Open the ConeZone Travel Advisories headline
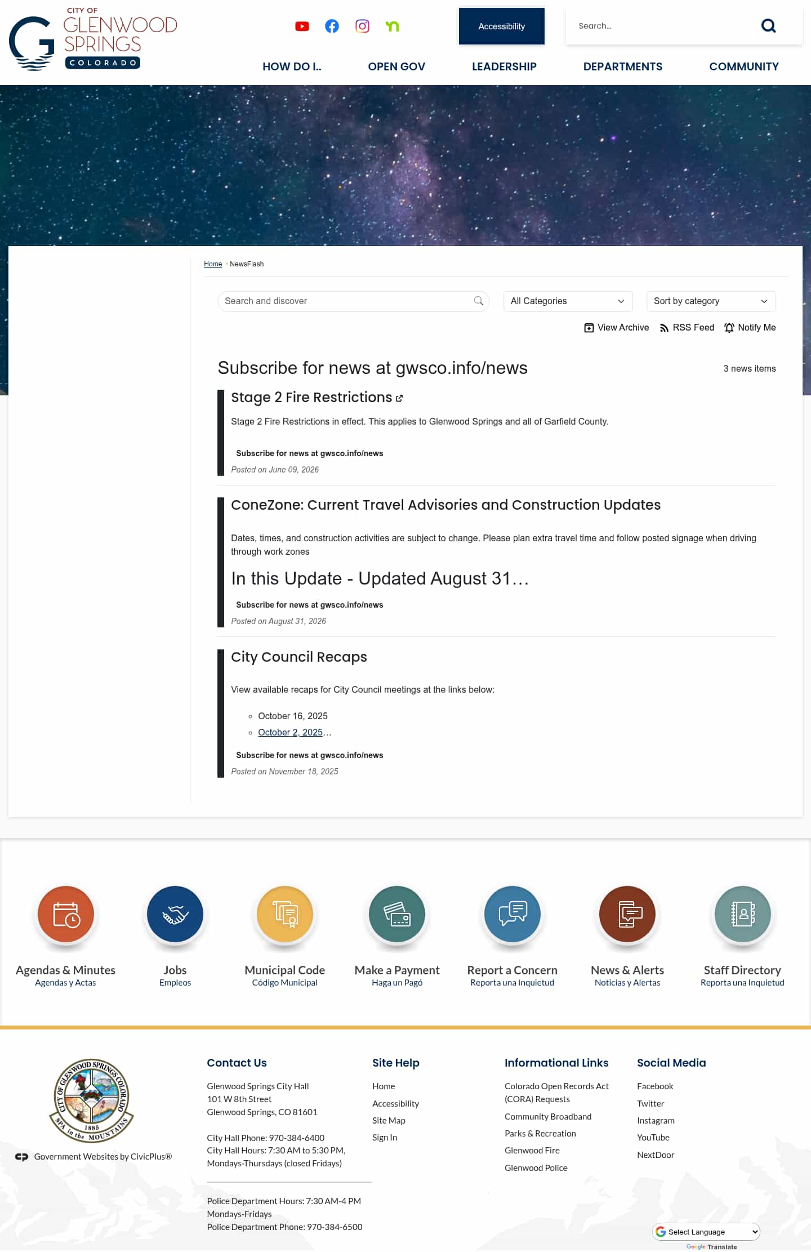Viewport: 811px width, 1252px height. [x=445, y=505]
